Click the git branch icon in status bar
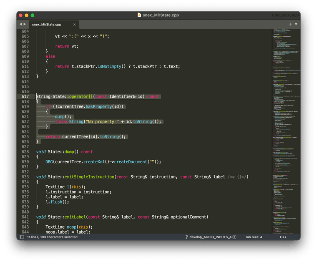This screenshot has height=262, width=317. tap(187, 237)
